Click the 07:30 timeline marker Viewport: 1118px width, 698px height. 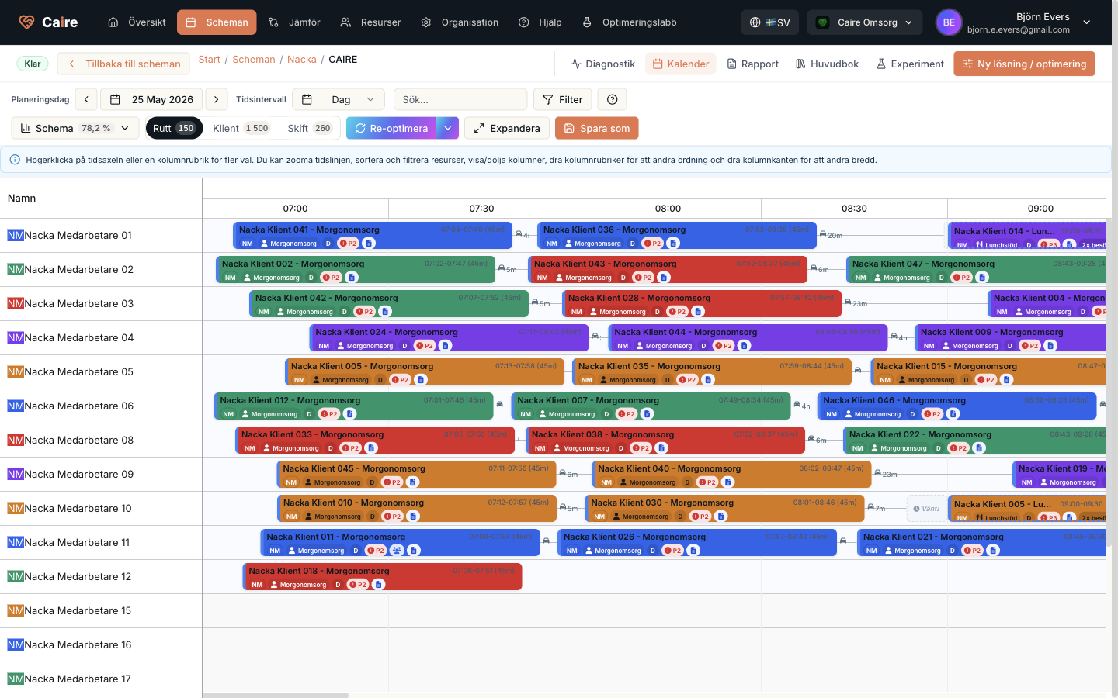(481, 208)
